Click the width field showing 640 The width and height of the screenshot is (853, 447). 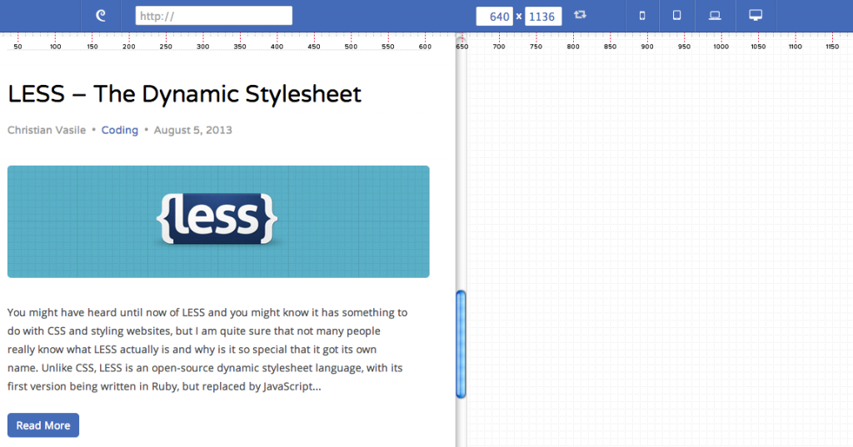[x=494, y=17]
